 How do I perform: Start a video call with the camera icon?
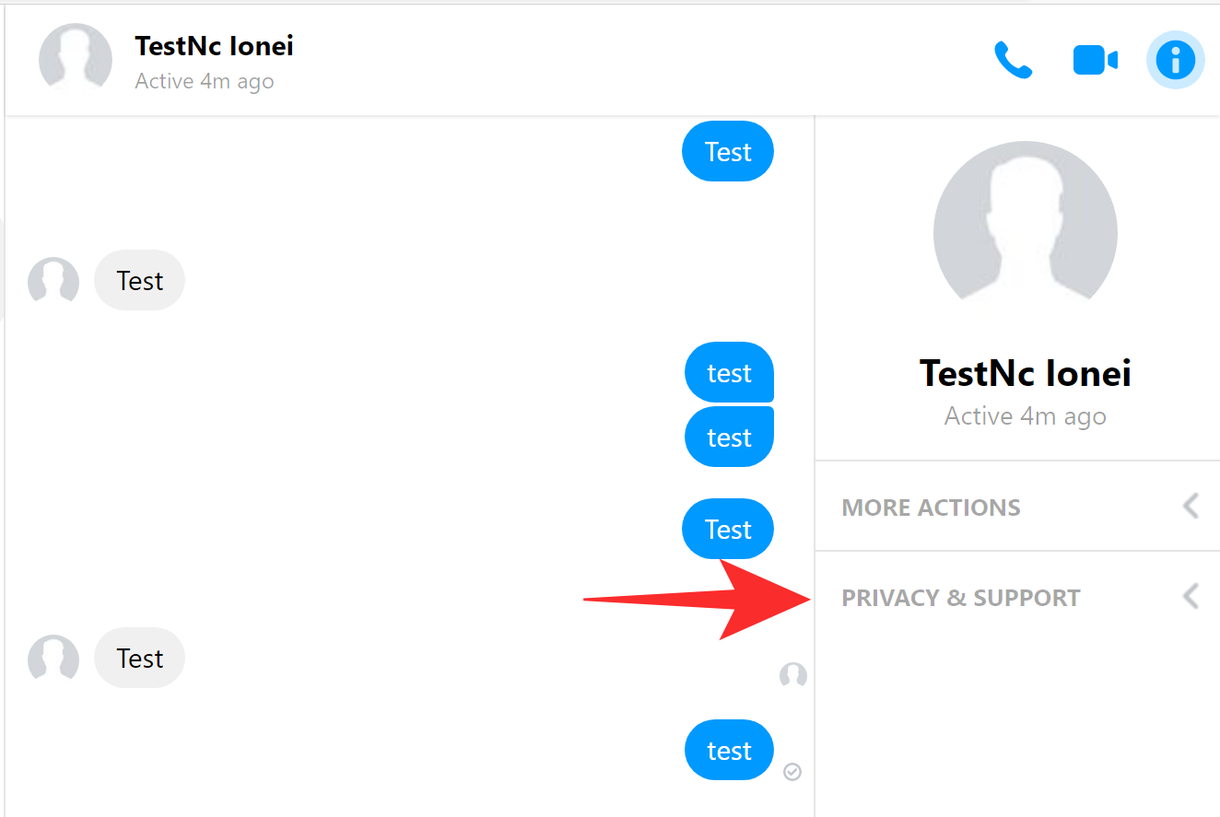1095,61
